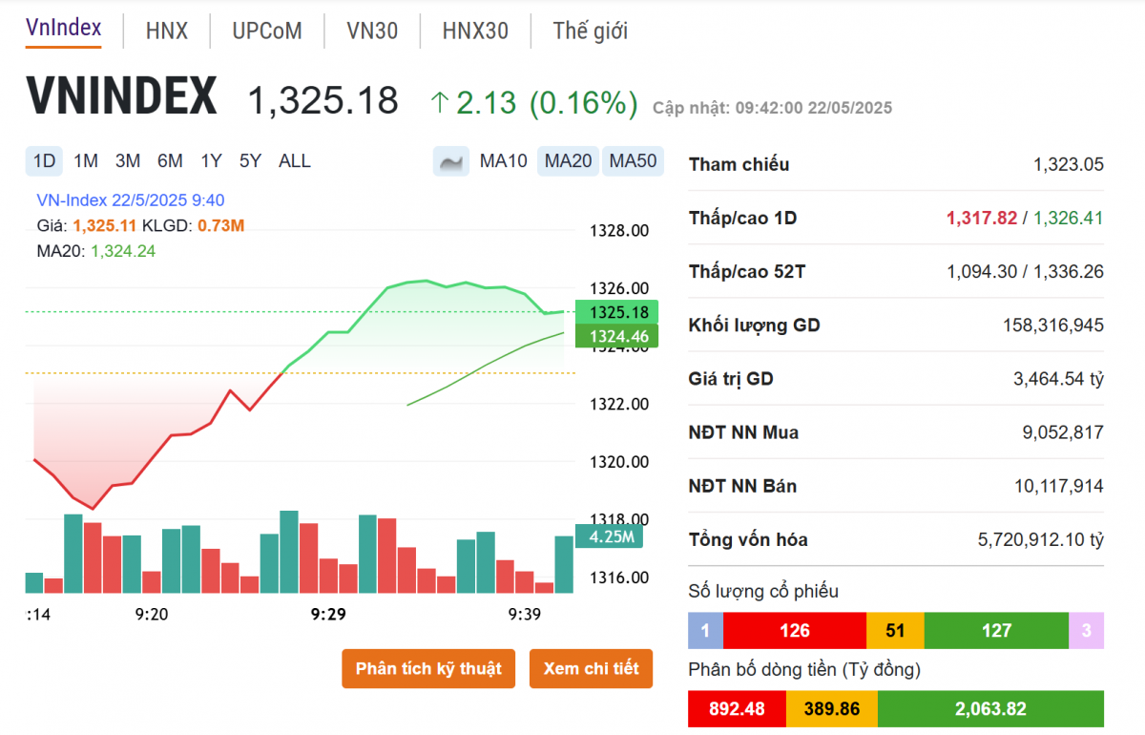Click the VNINDEX title heading
The height and width of the screenshot is (735, 1145).
(122, 96)
